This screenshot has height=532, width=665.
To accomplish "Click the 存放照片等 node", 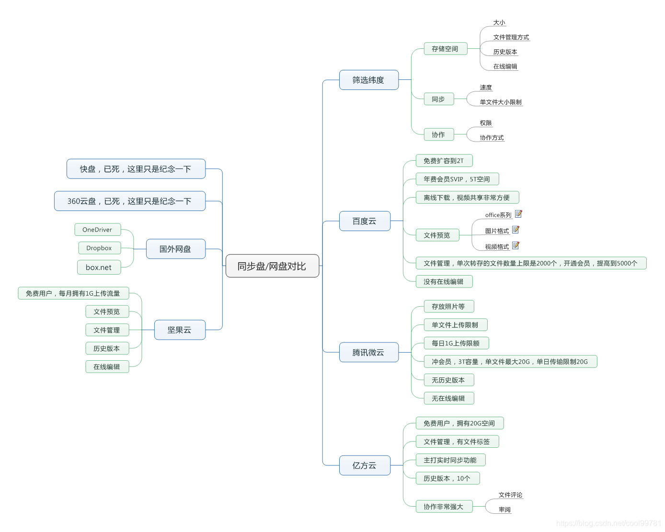I will point(449,307).
